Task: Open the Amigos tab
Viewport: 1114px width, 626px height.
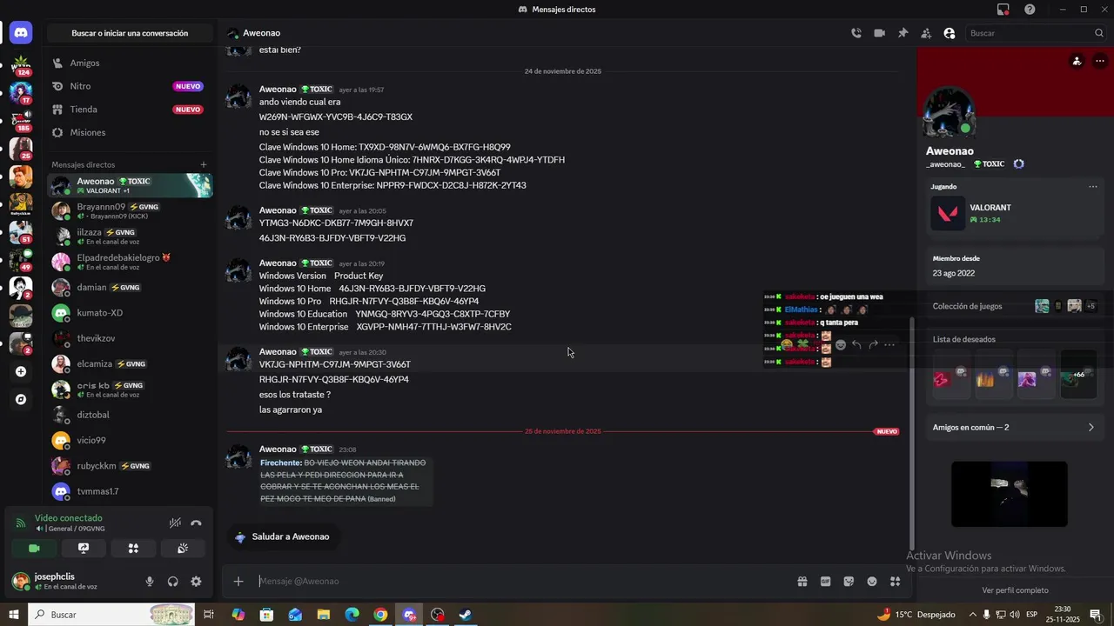Action: click(x=130, y=63)
